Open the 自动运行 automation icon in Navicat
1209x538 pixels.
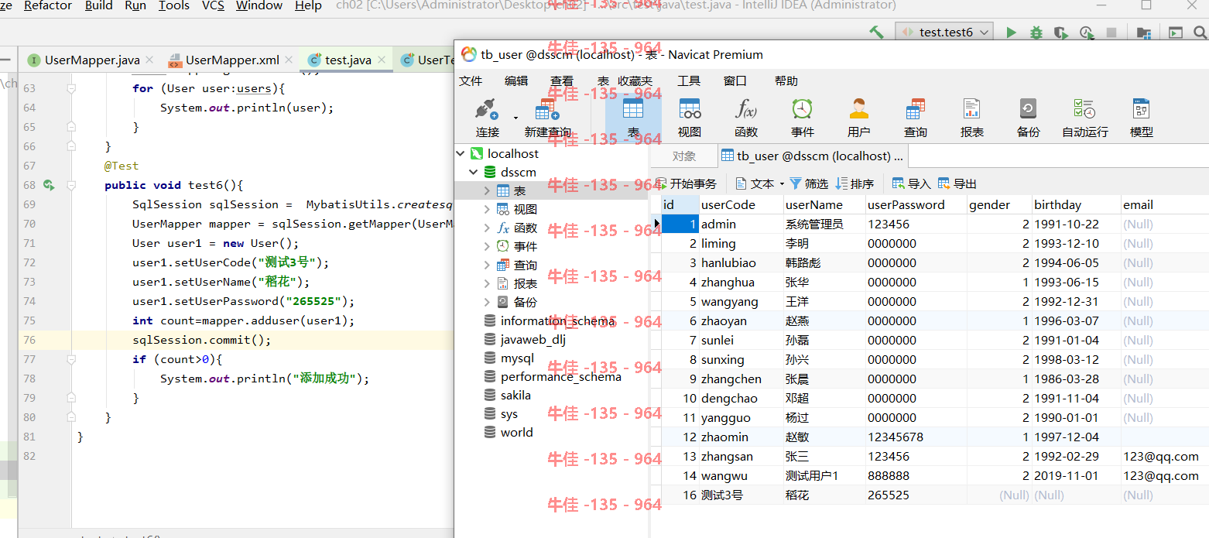1084,108
